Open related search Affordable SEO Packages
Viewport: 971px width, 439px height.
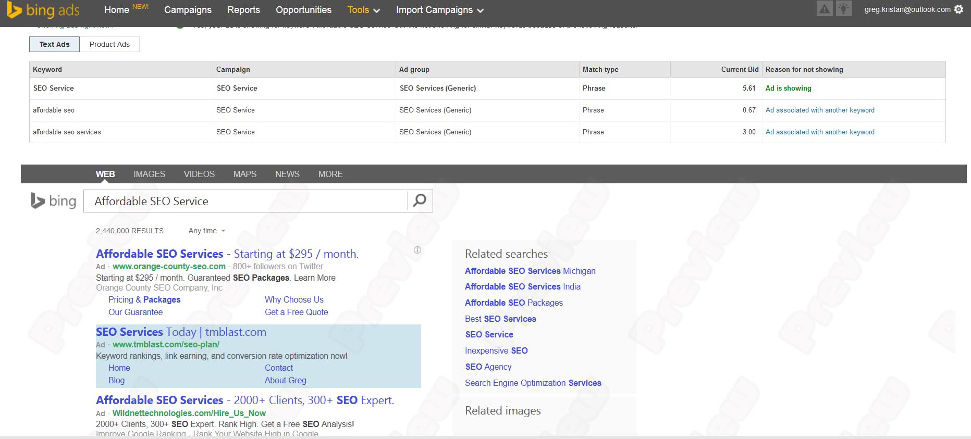point(514,303)
